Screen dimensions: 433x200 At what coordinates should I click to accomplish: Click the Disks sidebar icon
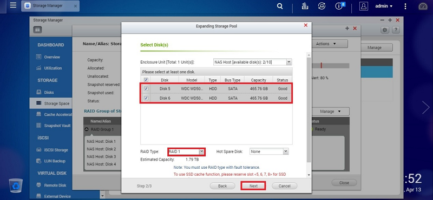coord(38,92)
